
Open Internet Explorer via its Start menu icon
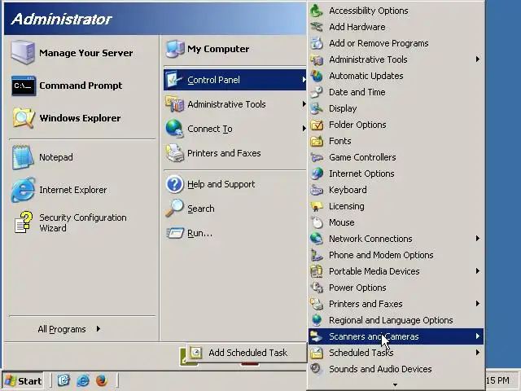pyautogui.click(x=23, y=190)
